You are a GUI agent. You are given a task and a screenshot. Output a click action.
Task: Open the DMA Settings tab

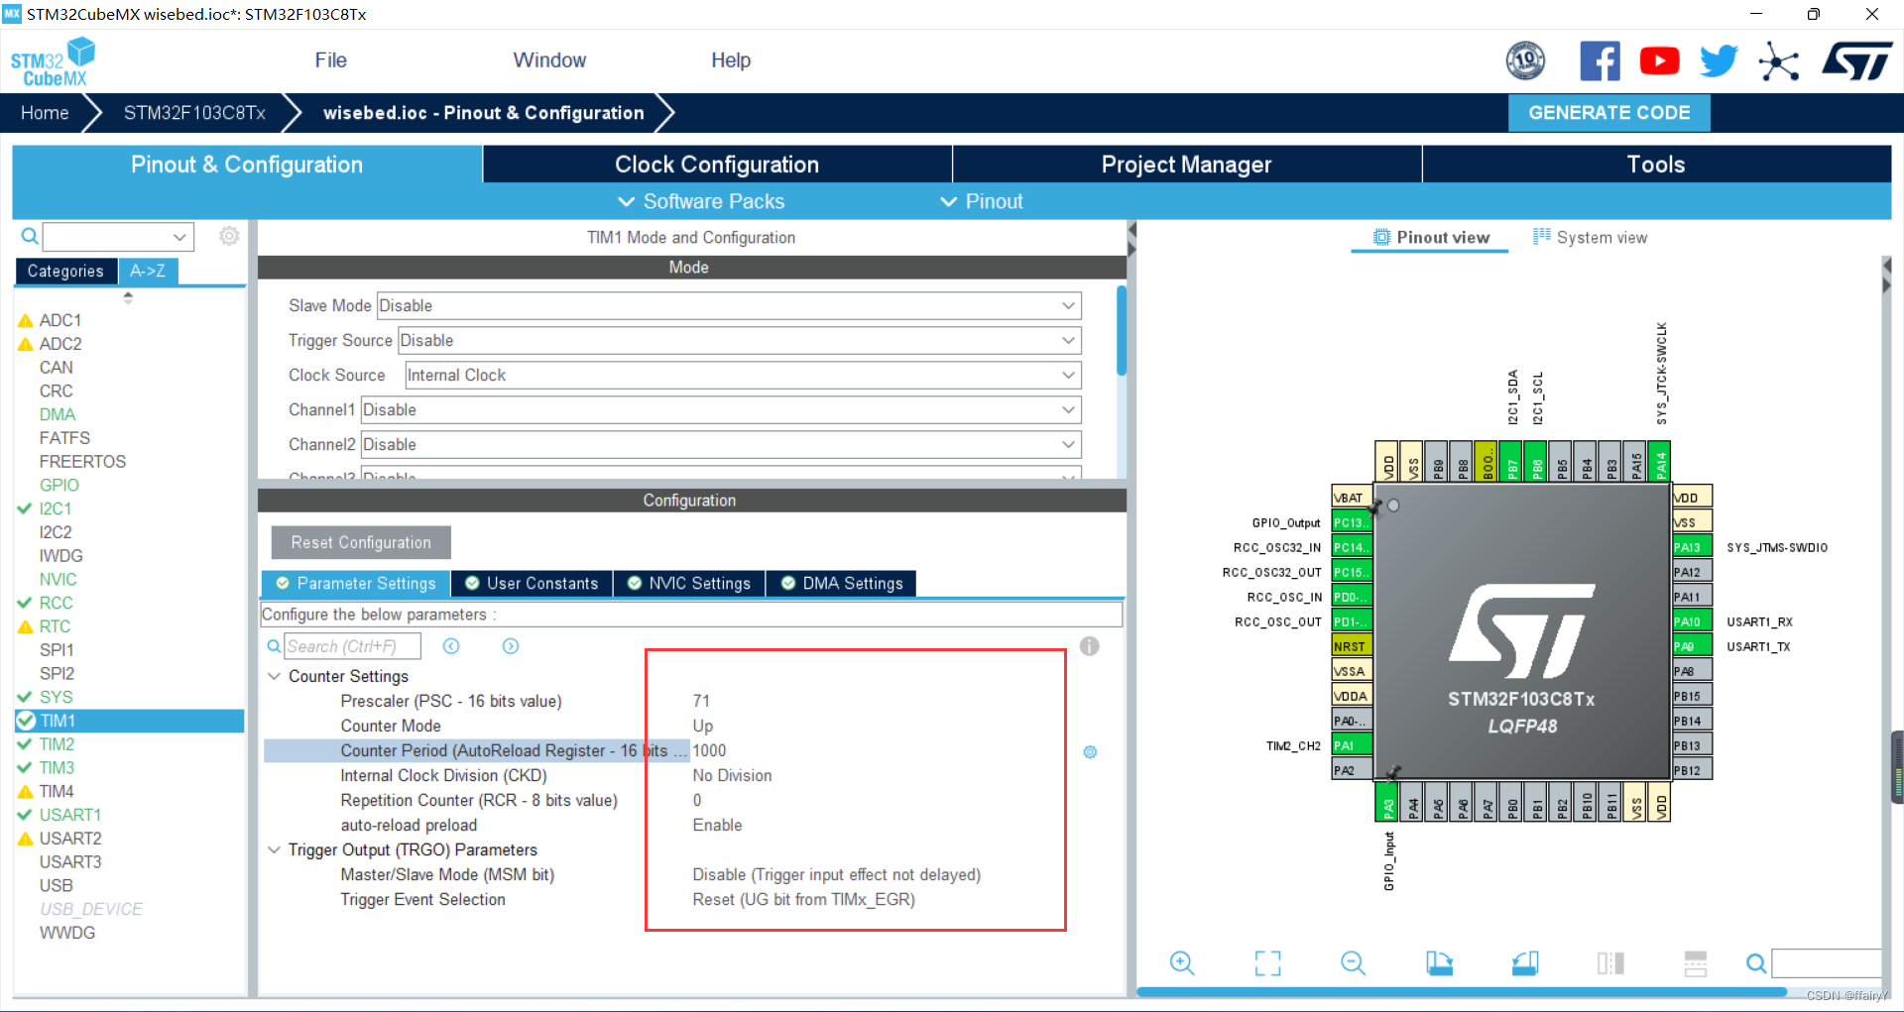pos(842,583)
